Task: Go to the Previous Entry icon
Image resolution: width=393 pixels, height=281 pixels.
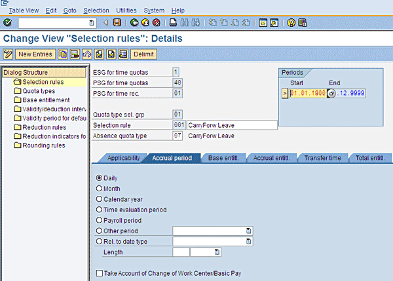Action: [100, 54]
